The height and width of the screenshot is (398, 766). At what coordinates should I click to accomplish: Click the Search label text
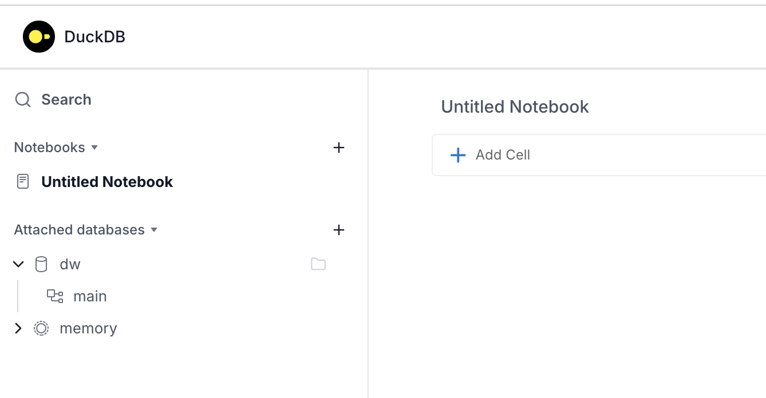click(x=66, y=100)
